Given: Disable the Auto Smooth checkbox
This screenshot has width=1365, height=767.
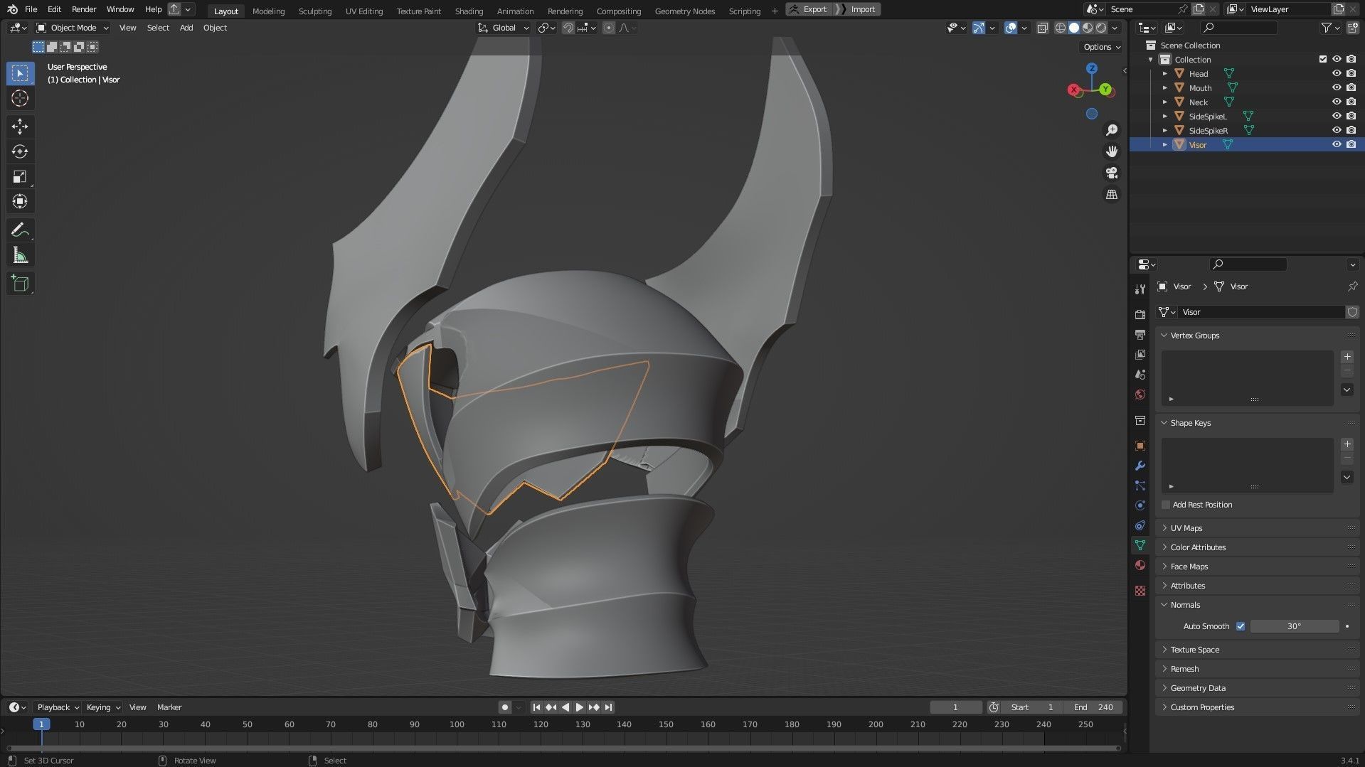Looking at the screenshot, I should click(1241, 626).
